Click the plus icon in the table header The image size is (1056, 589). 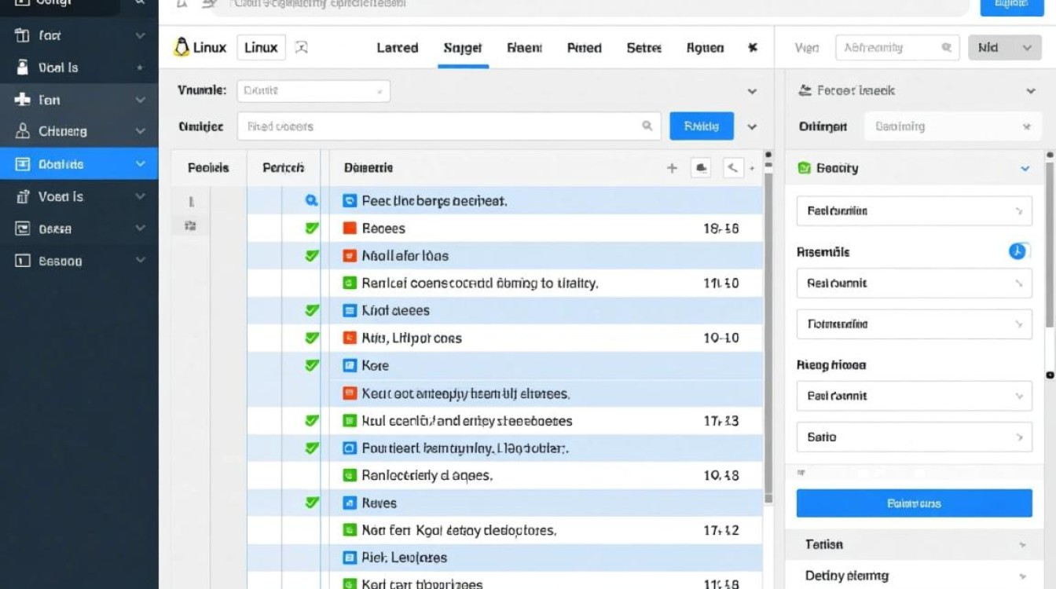tap(672, 168)
